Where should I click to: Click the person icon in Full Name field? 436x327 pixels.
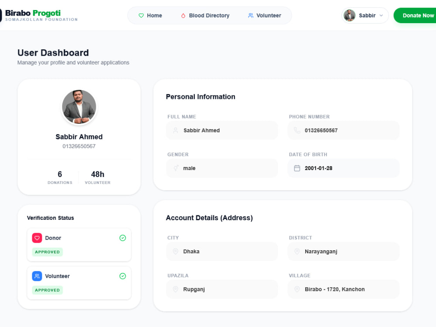[x=175, y=130]
